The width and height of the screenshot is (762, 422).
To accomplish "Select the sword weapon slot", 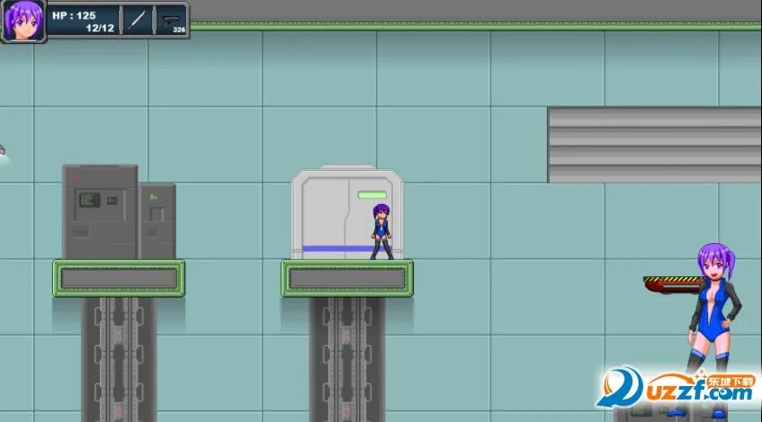I will [x=138, y=21].
